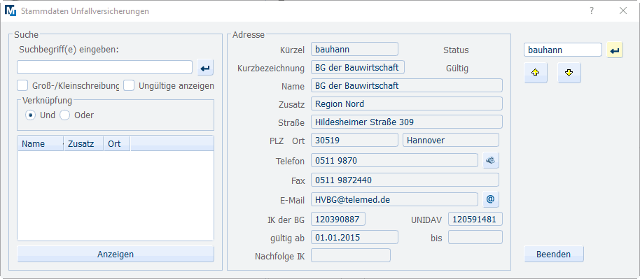The height and width of the screenshot is (279, 640).
Task: Click the Kürzel field containing bauhann
Action: 354,49
